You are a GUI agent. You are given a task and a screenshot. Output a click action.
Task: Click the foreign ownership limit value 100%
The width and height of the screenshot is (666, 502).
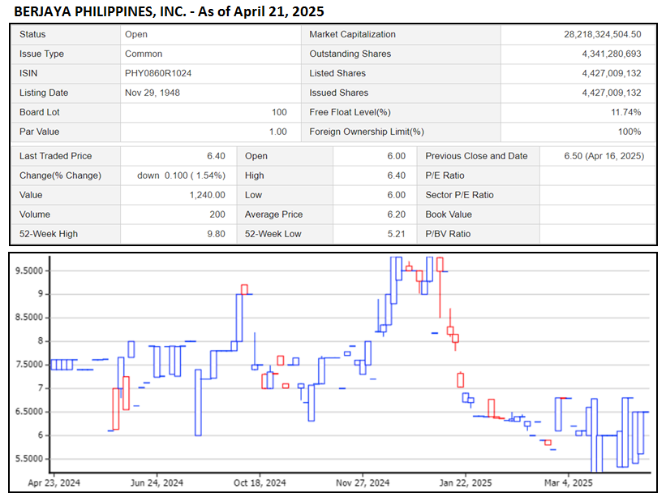629,132
